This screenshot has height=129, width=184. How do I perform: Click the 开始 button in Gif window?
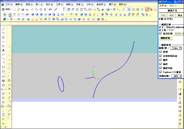coord(163,15)
